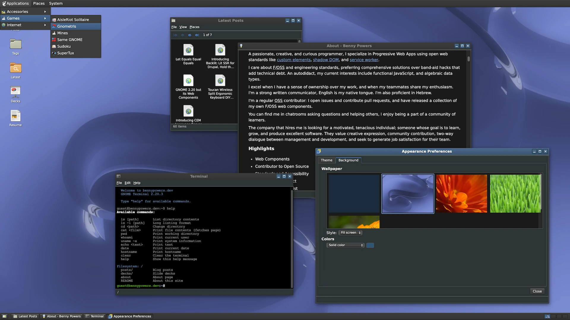
Task: Select the orange flower wallpaper thumbnail
Action: 461,193
